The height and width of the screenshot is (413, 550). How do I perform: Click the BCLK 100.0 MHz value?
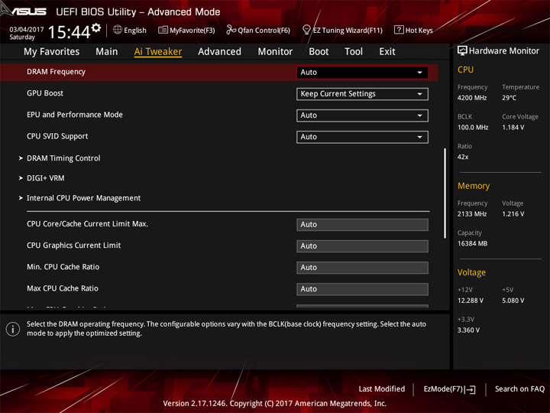tap(473, 127)
